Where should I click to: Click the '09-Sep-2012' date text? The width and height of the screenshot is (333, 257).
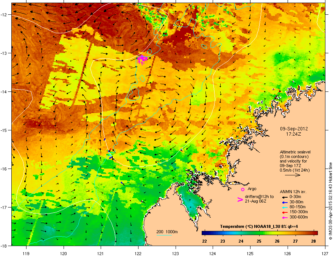294,129
